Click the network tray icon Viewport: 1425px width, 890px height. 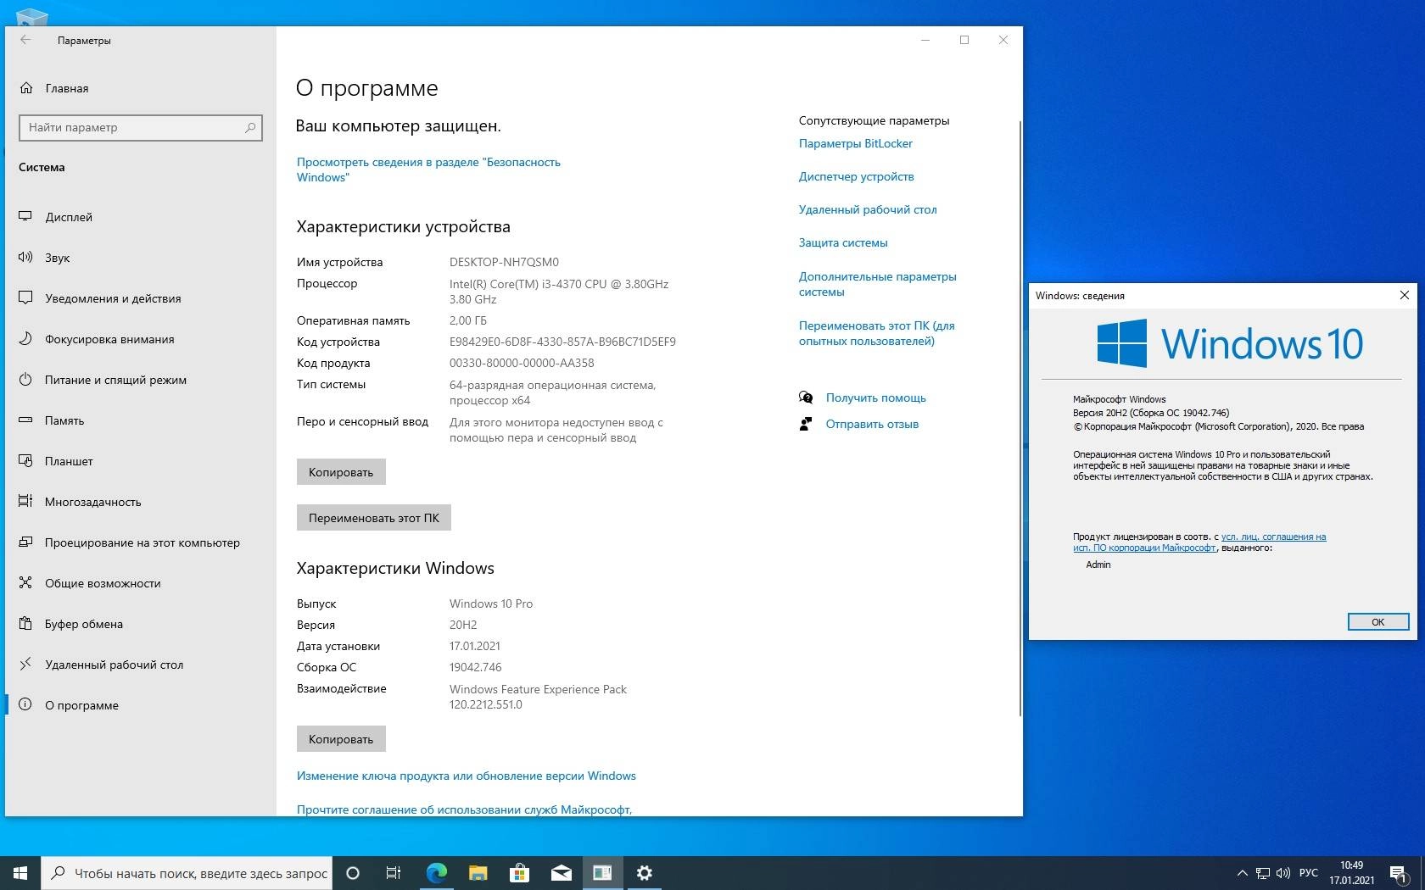[x=1263, y=873]
